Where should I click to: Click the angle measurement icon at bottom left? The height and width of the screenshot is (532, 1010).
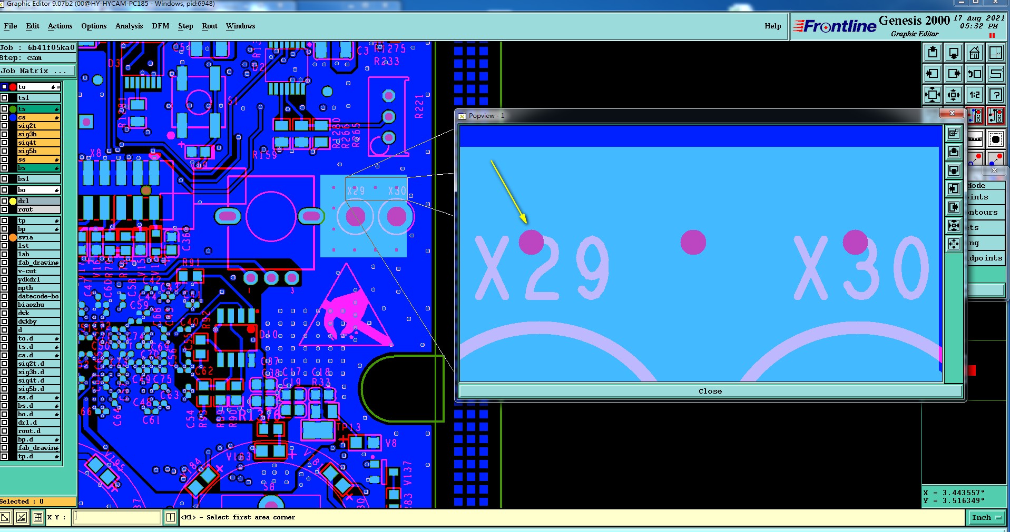click(22, 518)
